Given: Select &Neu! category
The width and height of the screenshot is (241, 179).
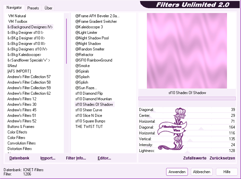Looking at the screenshot, I should coord(12,66).
